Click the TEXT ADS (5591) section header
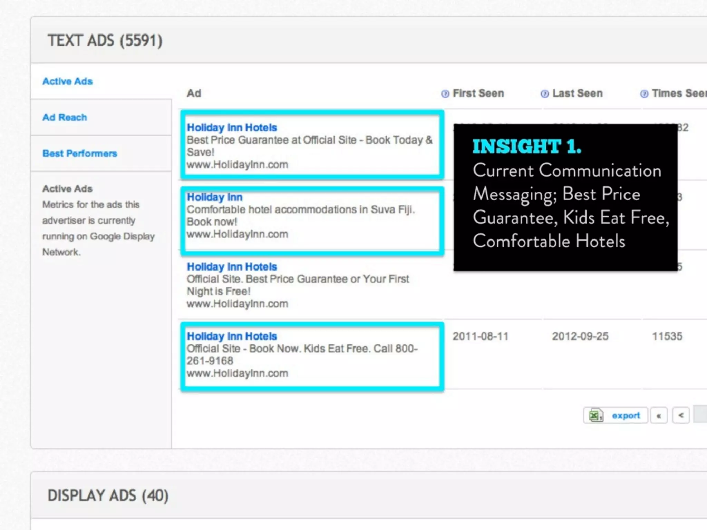 coord(105,40)
